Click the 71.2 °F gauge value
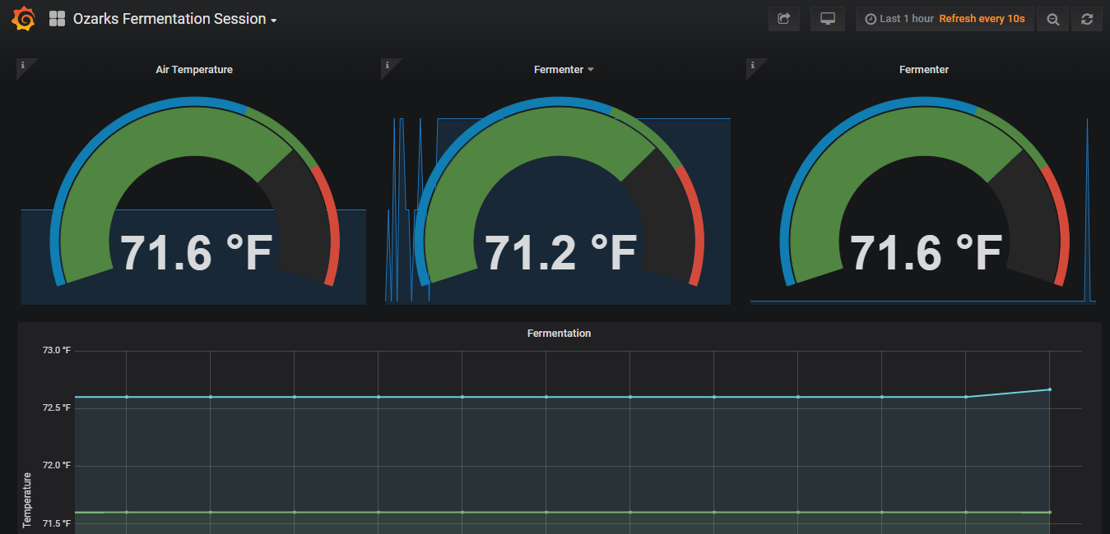 pyautogui.click(x=560, y=253)
